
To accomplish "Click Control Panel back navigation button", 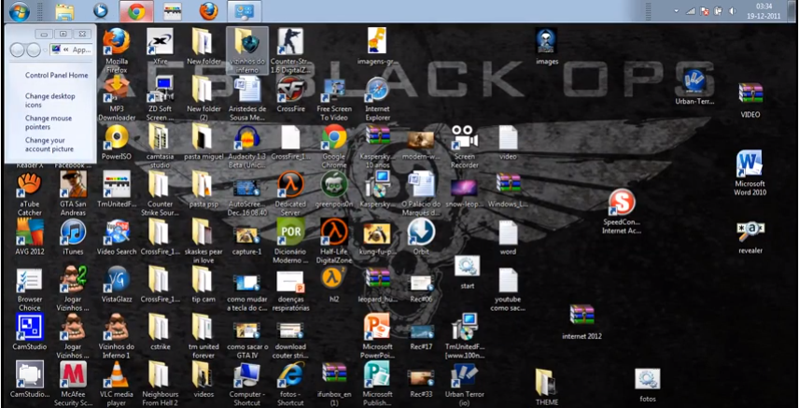I will pos(17,49).
